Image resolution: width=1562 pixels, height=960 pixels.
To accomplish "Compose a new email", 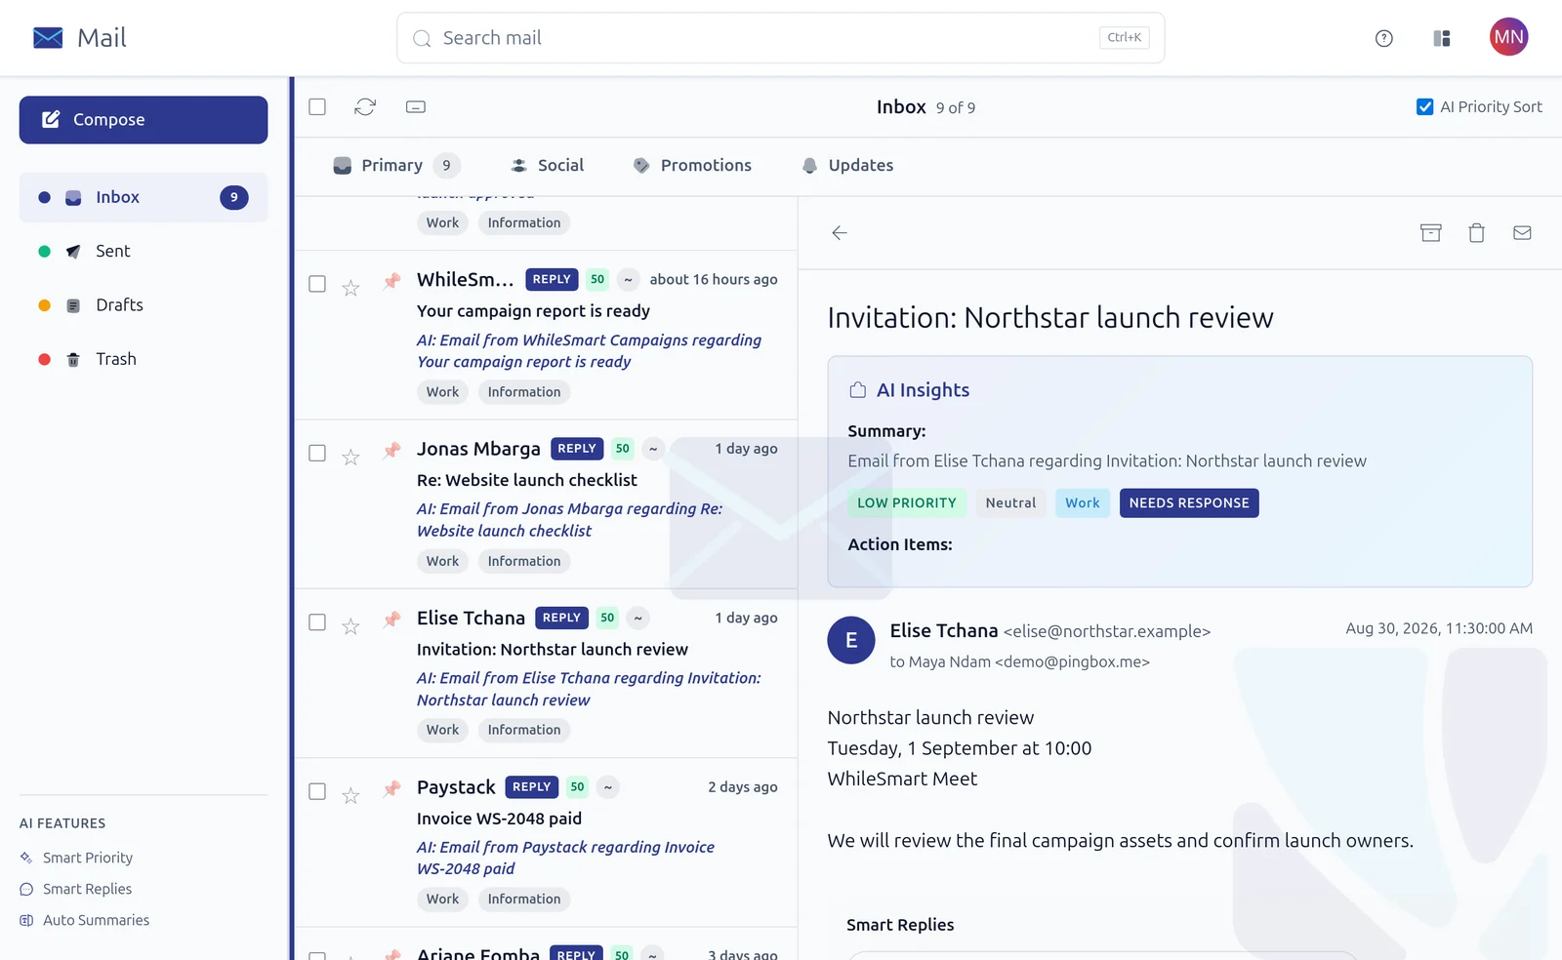I will point(144,120).
